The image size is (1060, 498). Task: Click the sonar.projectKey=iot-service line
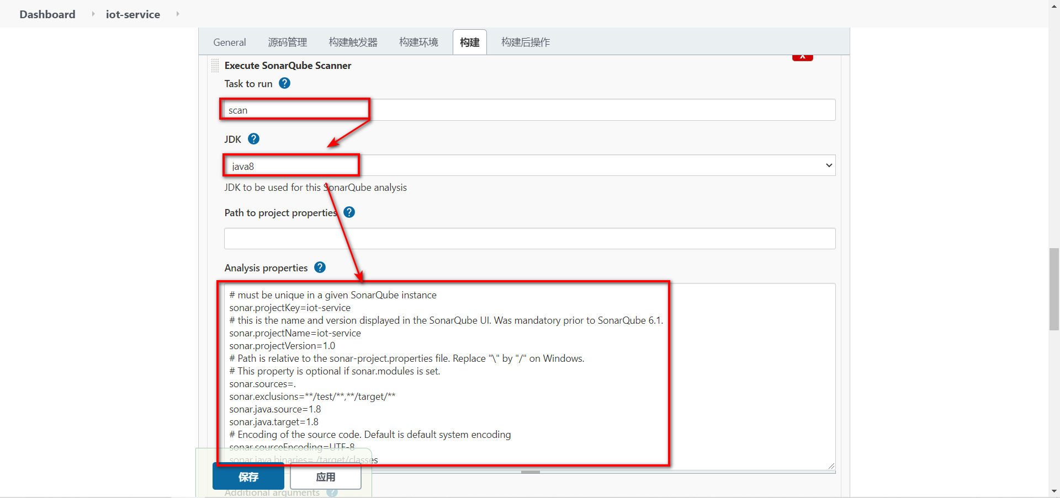pyautogui.click(x=290, y=308)
